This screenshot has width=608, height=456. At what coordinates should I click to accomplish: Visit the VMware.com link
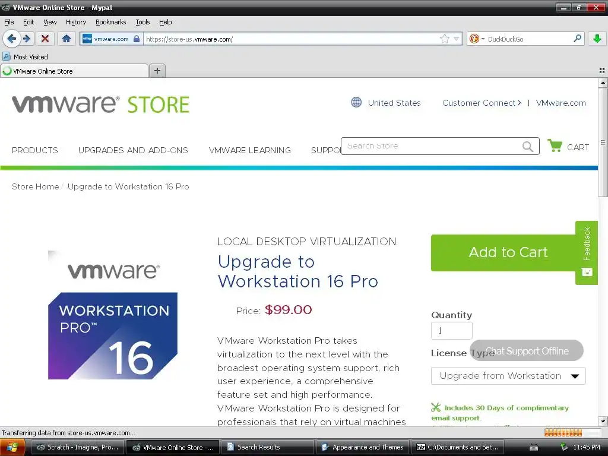pyautogui.click(x=560, y=103)
